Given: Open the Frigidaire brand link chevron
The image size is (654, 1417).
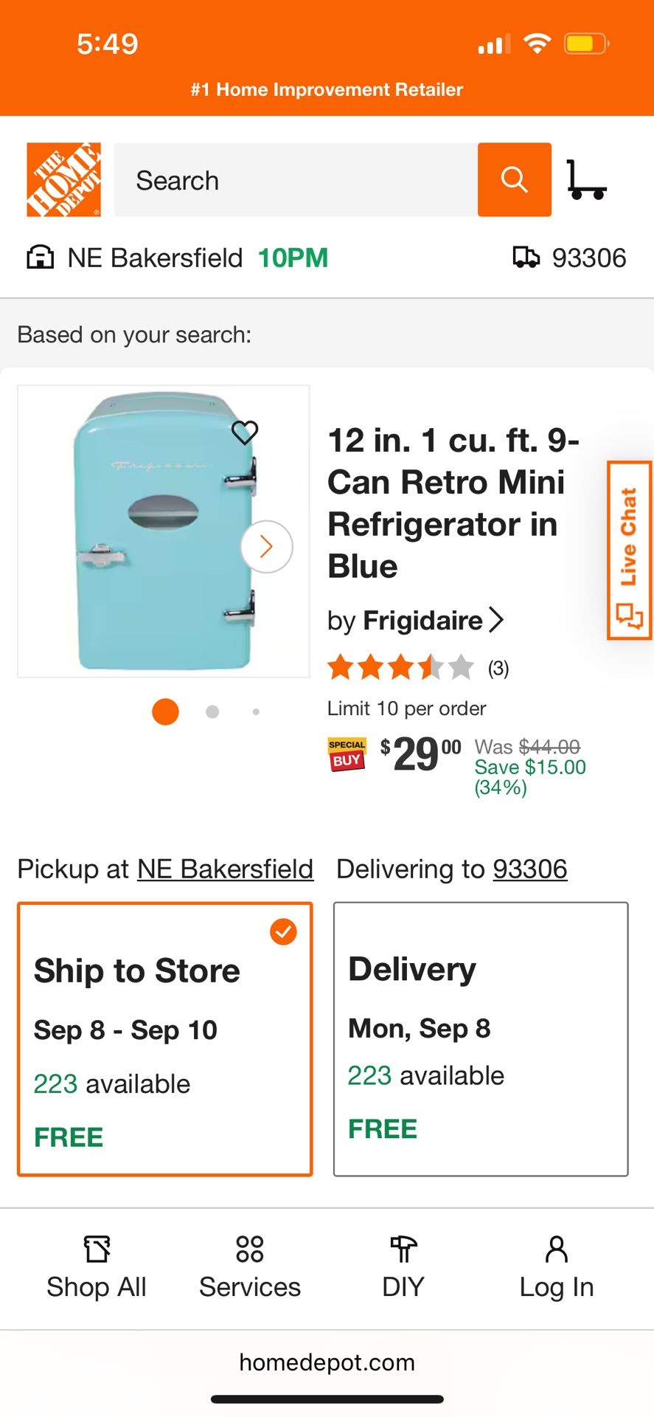Looking at the screenshot, I should pos(497,620).
